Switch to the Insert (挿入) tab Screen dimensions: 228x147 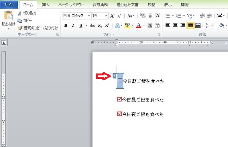(x=46, y=5)
